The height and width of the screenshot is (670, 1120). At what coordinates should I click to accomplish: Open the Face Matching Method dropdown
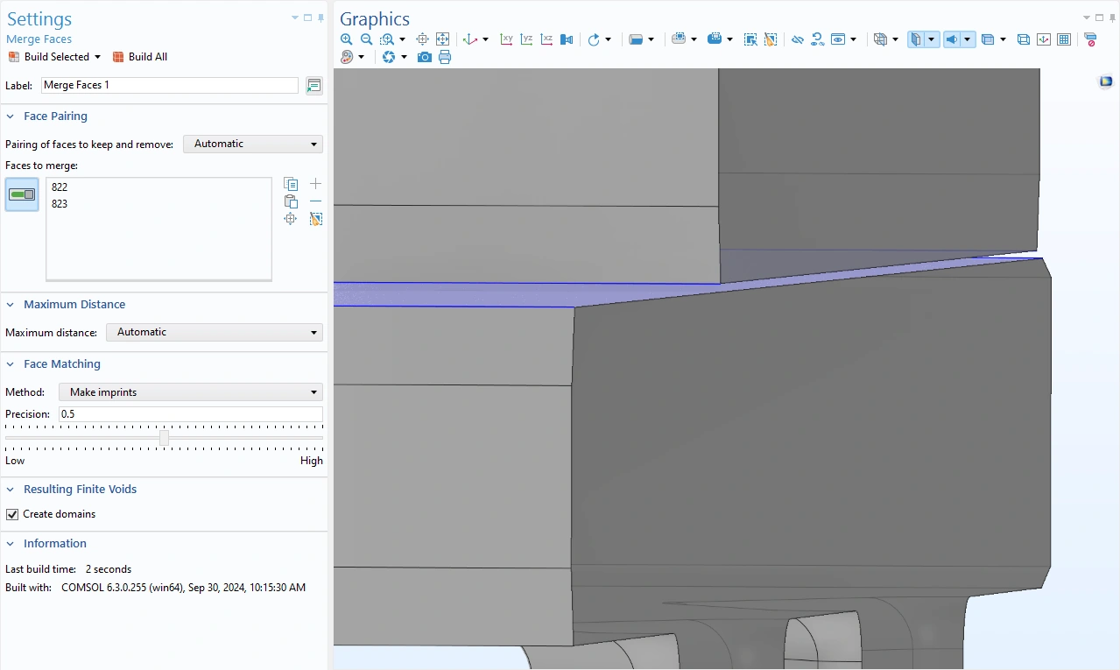pyautogui.click(x=190, y=392)
